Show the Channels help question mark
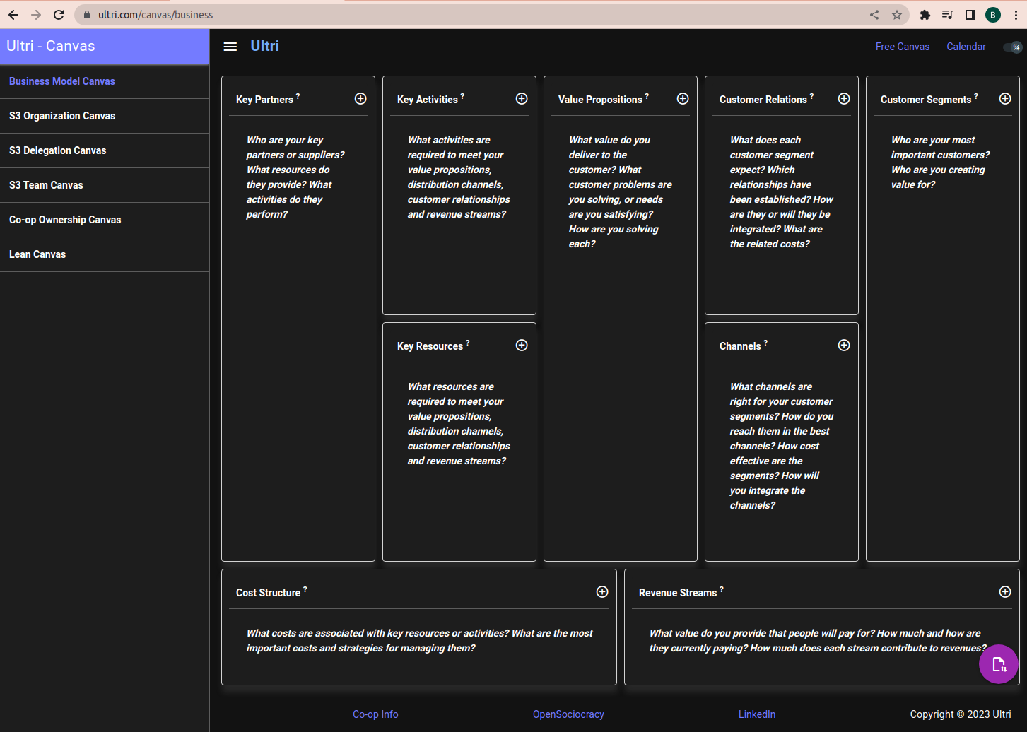Viewport: 1027px width, 732px height. (765, 343)
